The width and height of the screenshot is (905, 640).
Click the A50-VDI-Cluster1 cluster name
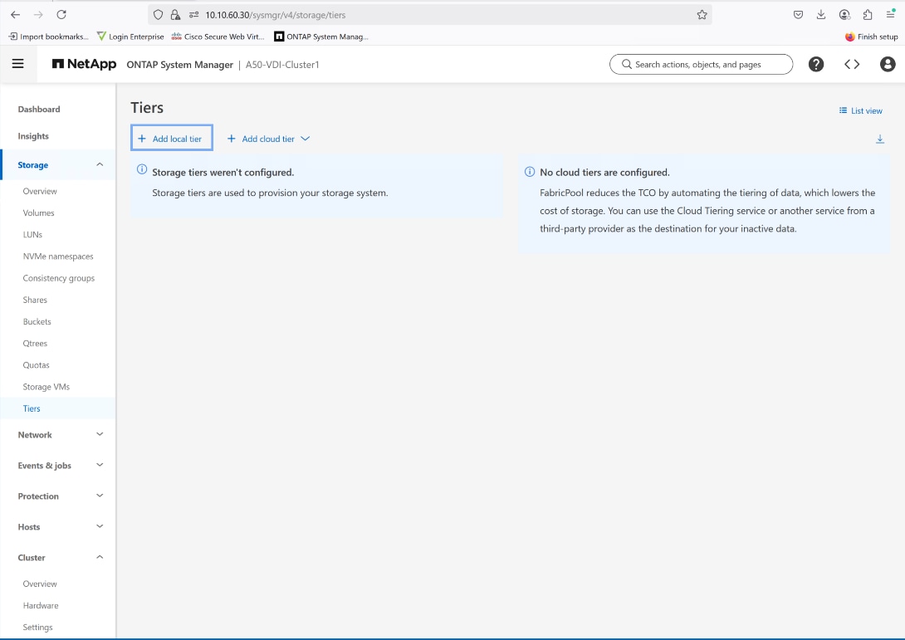pyautogui.click(x=282, y=65)
